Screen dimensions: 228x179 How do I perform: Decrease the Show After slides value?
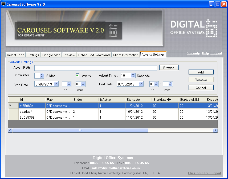[x=42, y=77]
